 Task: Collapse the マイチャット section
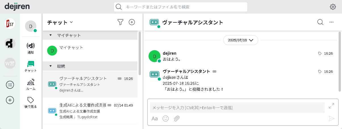coord(51,35)
